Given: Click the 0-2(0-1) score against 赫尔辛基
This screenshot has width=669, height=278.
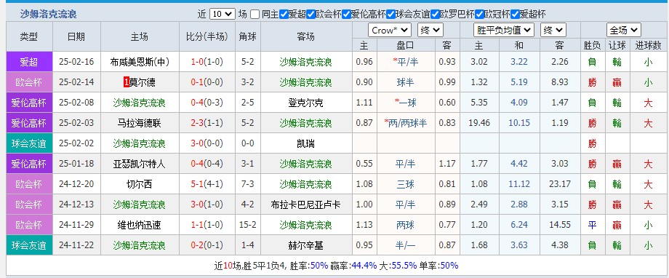Looking at the screenshot, I should coord(207,245).
